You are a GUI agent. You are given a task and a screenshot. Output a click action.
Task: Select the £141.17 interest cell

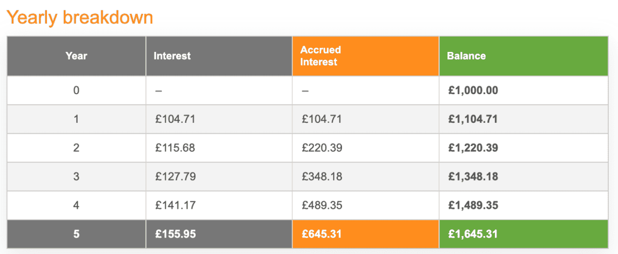175,206
